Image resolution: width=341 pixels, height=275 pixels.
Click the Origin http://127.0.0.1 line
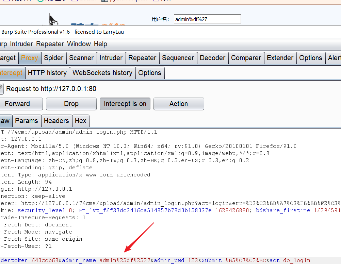coord(36,189)
